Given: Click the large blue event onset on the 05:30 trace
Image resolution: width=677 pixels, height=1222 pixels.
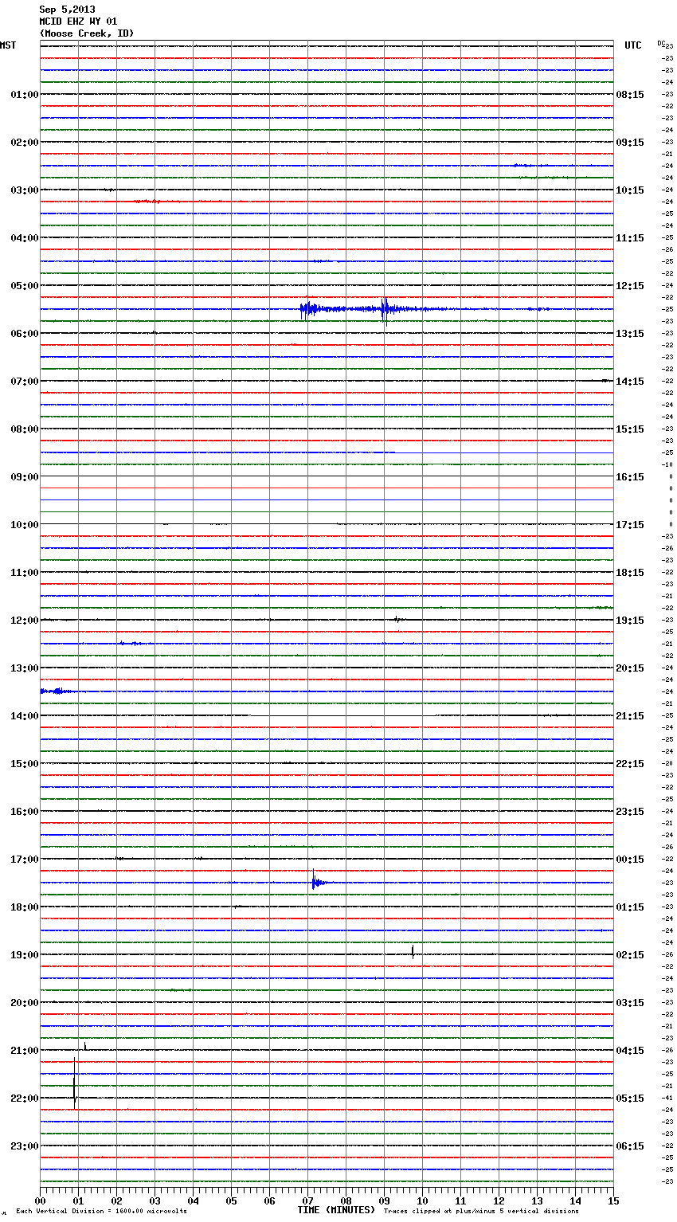Looking at the screenshot, I should click(x=309, y=309).
